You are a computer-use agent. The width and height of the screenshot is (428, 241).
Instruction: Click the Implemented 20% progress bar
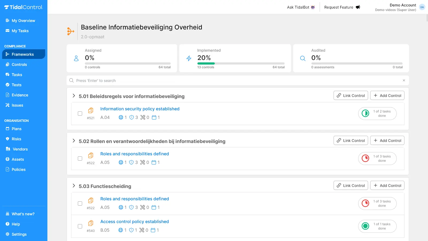[241, 63]
